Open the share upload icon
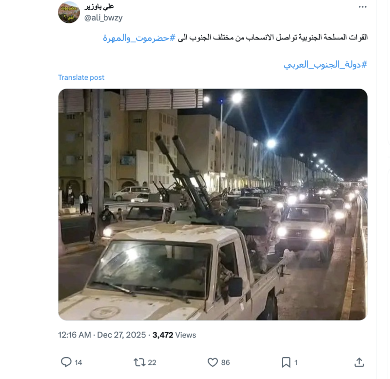This screenshot has width=390, height=379. (x=359, y=362)
